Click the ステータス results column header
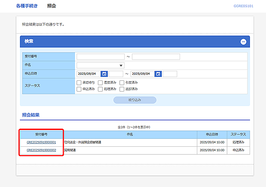 tap(239, 134)
